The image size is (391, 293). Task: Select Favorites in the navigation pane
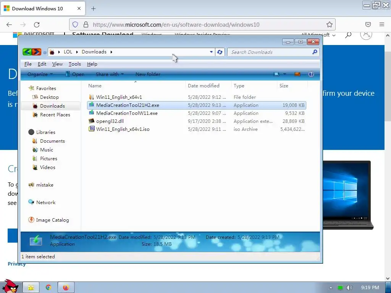coord(46,88)
